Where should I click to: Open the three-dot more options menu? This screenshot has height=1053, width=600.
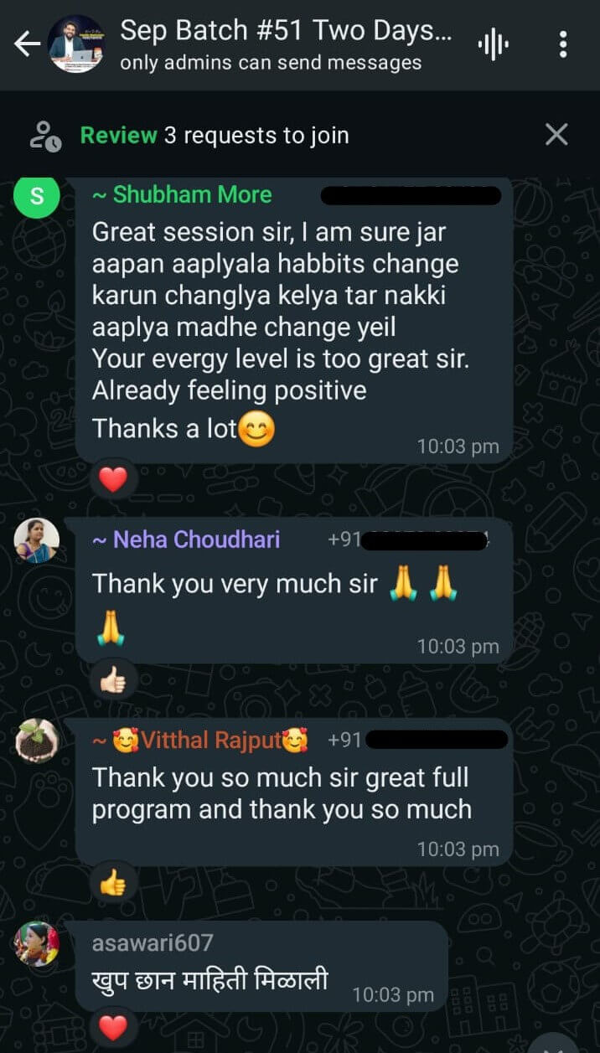pos(563,44)
